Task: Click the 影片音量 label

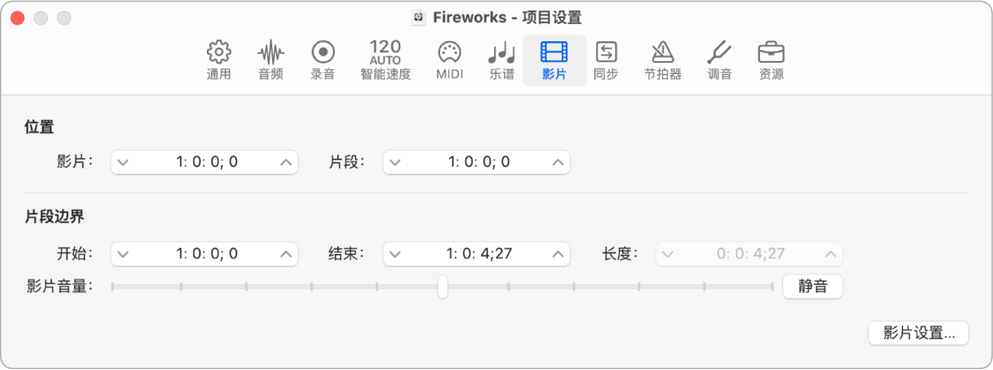Action: coord(60,287)
